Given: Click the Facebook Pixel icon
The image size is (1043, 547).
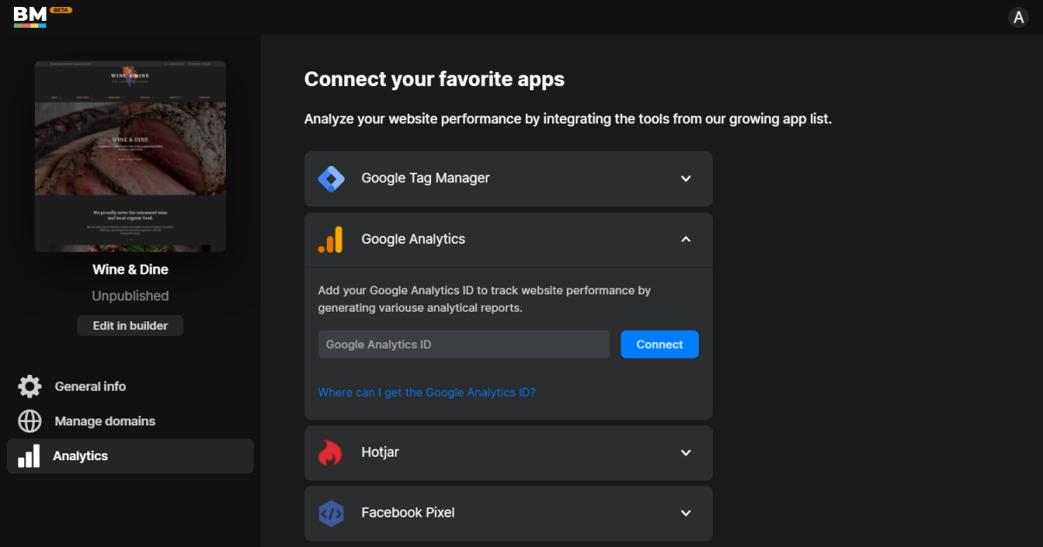Looking at the screenshot, I should point(331,513).
